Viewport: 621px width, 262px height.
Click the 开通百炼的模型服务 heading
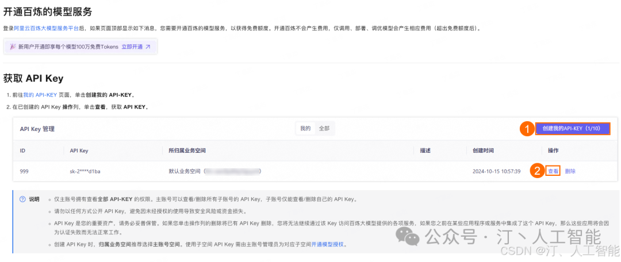[x=48, y=12]
